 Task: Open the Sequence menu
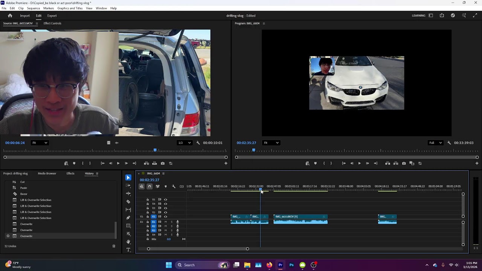[x=34, y=8]
